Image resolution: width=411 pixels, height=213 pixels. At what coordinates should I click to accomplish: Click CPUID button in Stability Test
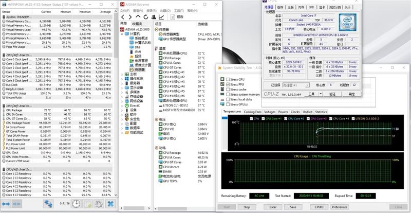[x=319, y=207]
